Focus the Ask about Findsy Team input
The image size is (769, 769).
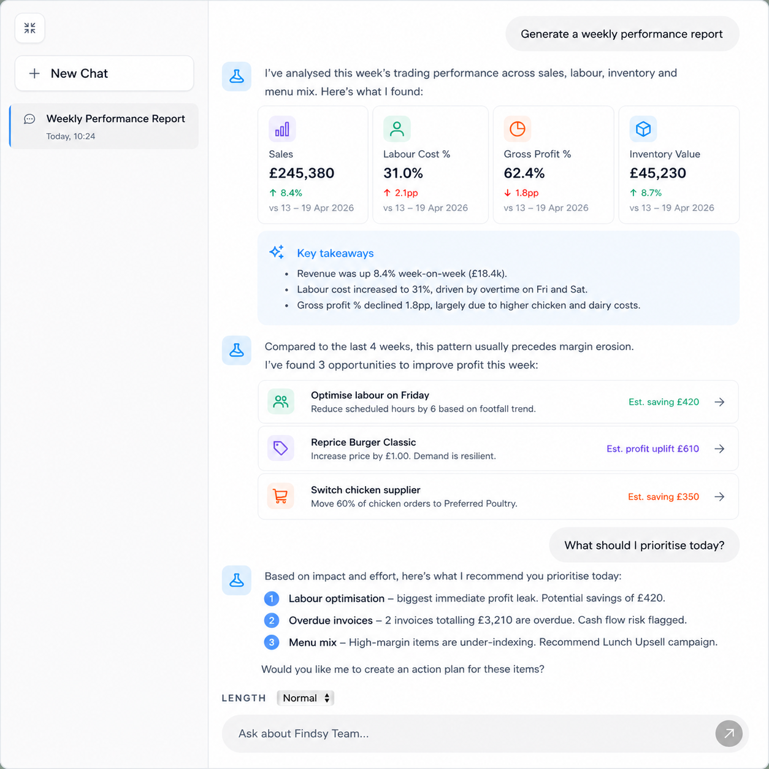tap(466, 733)
